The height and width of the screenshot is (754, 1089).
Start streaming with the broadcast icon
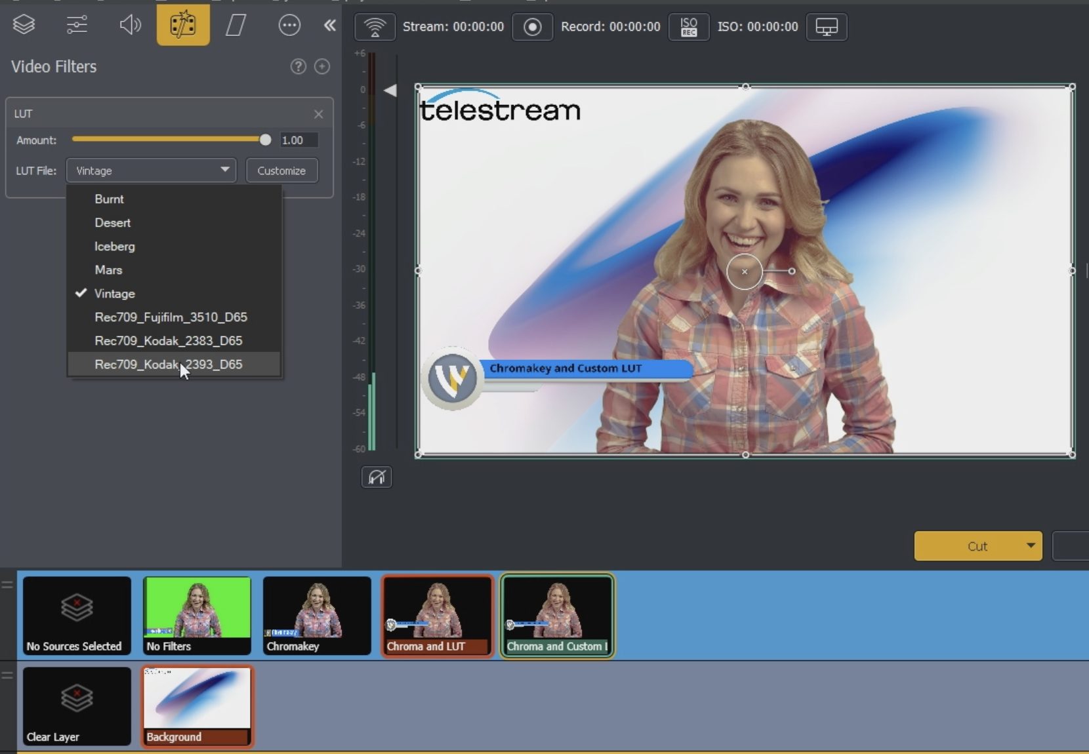[375, 27]
